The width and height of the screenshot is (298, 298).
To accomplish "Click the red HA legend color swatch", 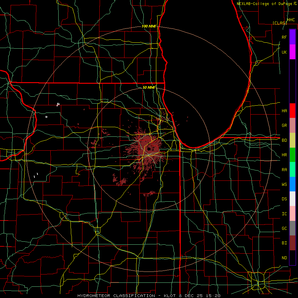I will [292, 111].
